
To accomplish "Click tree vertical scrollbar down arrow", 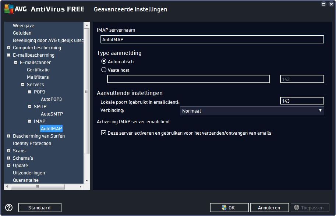I will (86, 181).
